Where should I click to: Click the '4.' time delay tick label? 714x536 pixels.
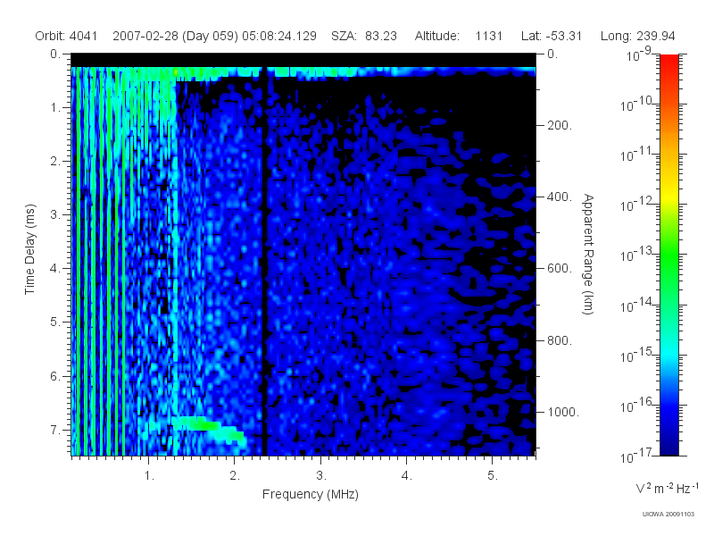(54, 269)
